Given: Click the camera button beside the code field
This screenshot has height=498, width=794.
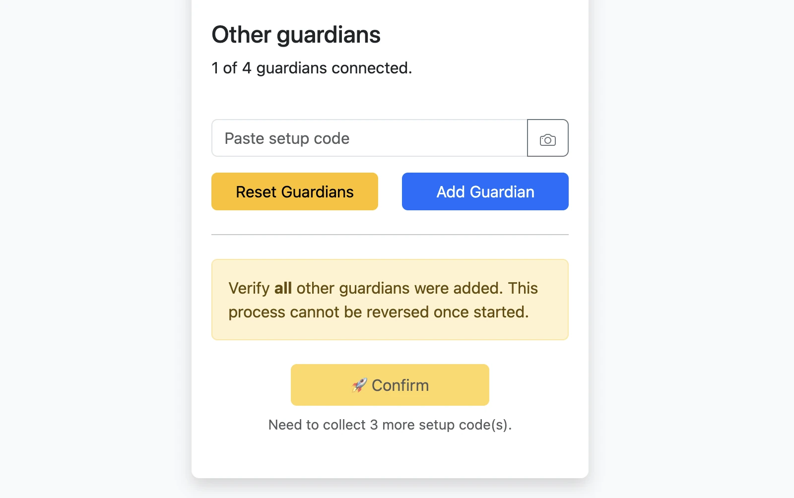Looking at the screenshot, I should pyautogui.click(x=547, y=138).
